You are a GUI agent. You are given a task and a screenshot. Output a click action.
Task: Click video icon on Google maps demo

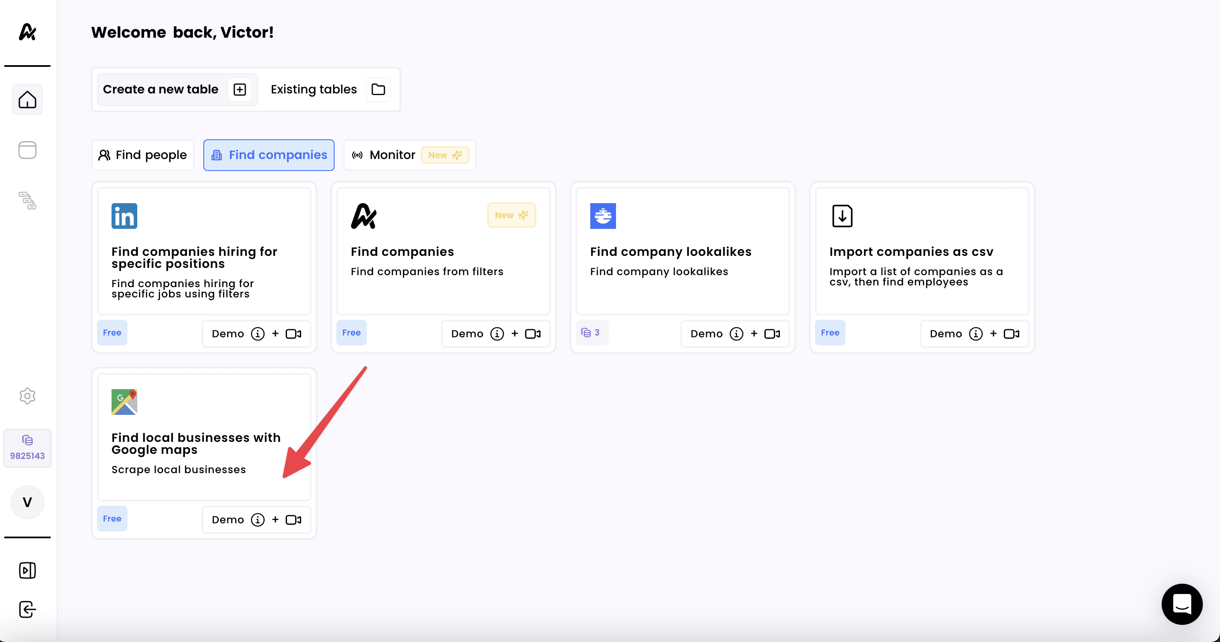tap(293, 519)
